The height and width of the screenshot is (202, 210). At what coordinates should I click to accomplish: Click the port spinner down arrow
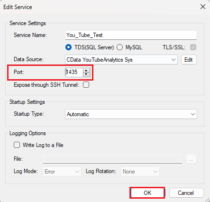pyautogui.click(x=86, y=74)
